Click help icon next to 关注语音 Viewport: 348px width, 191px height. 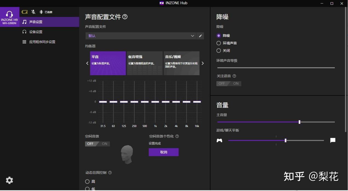[x=234, y=76]
